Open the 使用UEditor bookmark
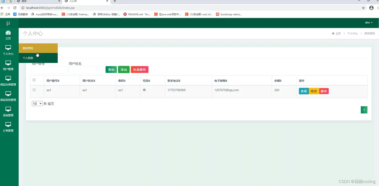Viewport: 379px width, 186px height. pos(106,14)
